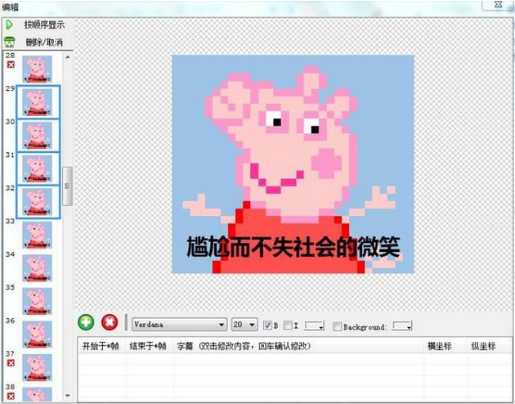Enable the Background checkbox
Image resolution: width=515 pixels, height=404 pixels.
coord(337,326)
